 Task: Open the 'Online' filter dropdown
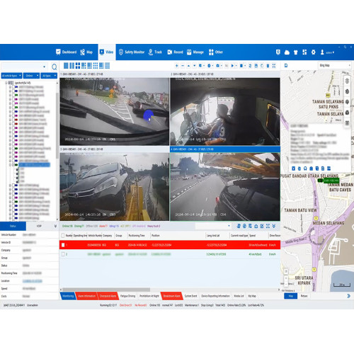click(x=31, y=76)
